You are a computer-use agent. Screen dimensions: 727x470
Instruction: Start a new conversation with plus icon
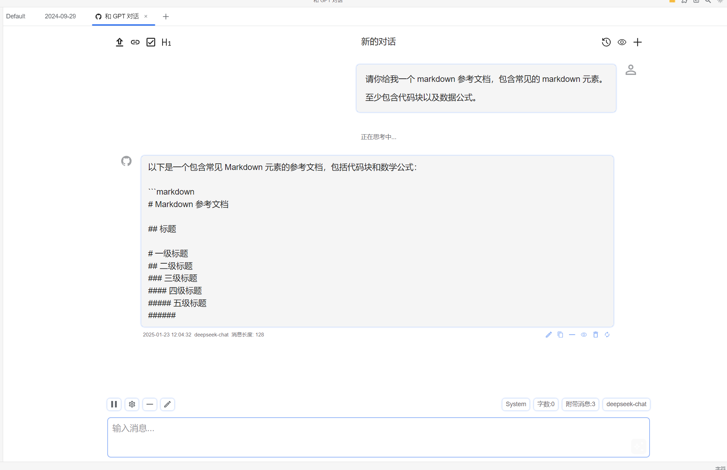click(637, 42)
